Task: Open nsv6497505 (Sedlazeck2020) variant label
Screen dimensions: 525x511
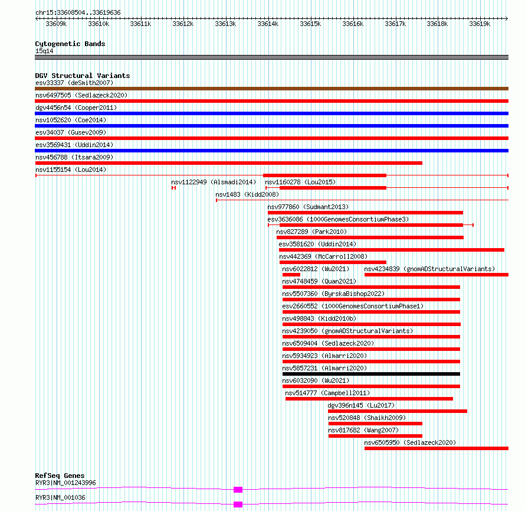Action: [x=81, y=95]
